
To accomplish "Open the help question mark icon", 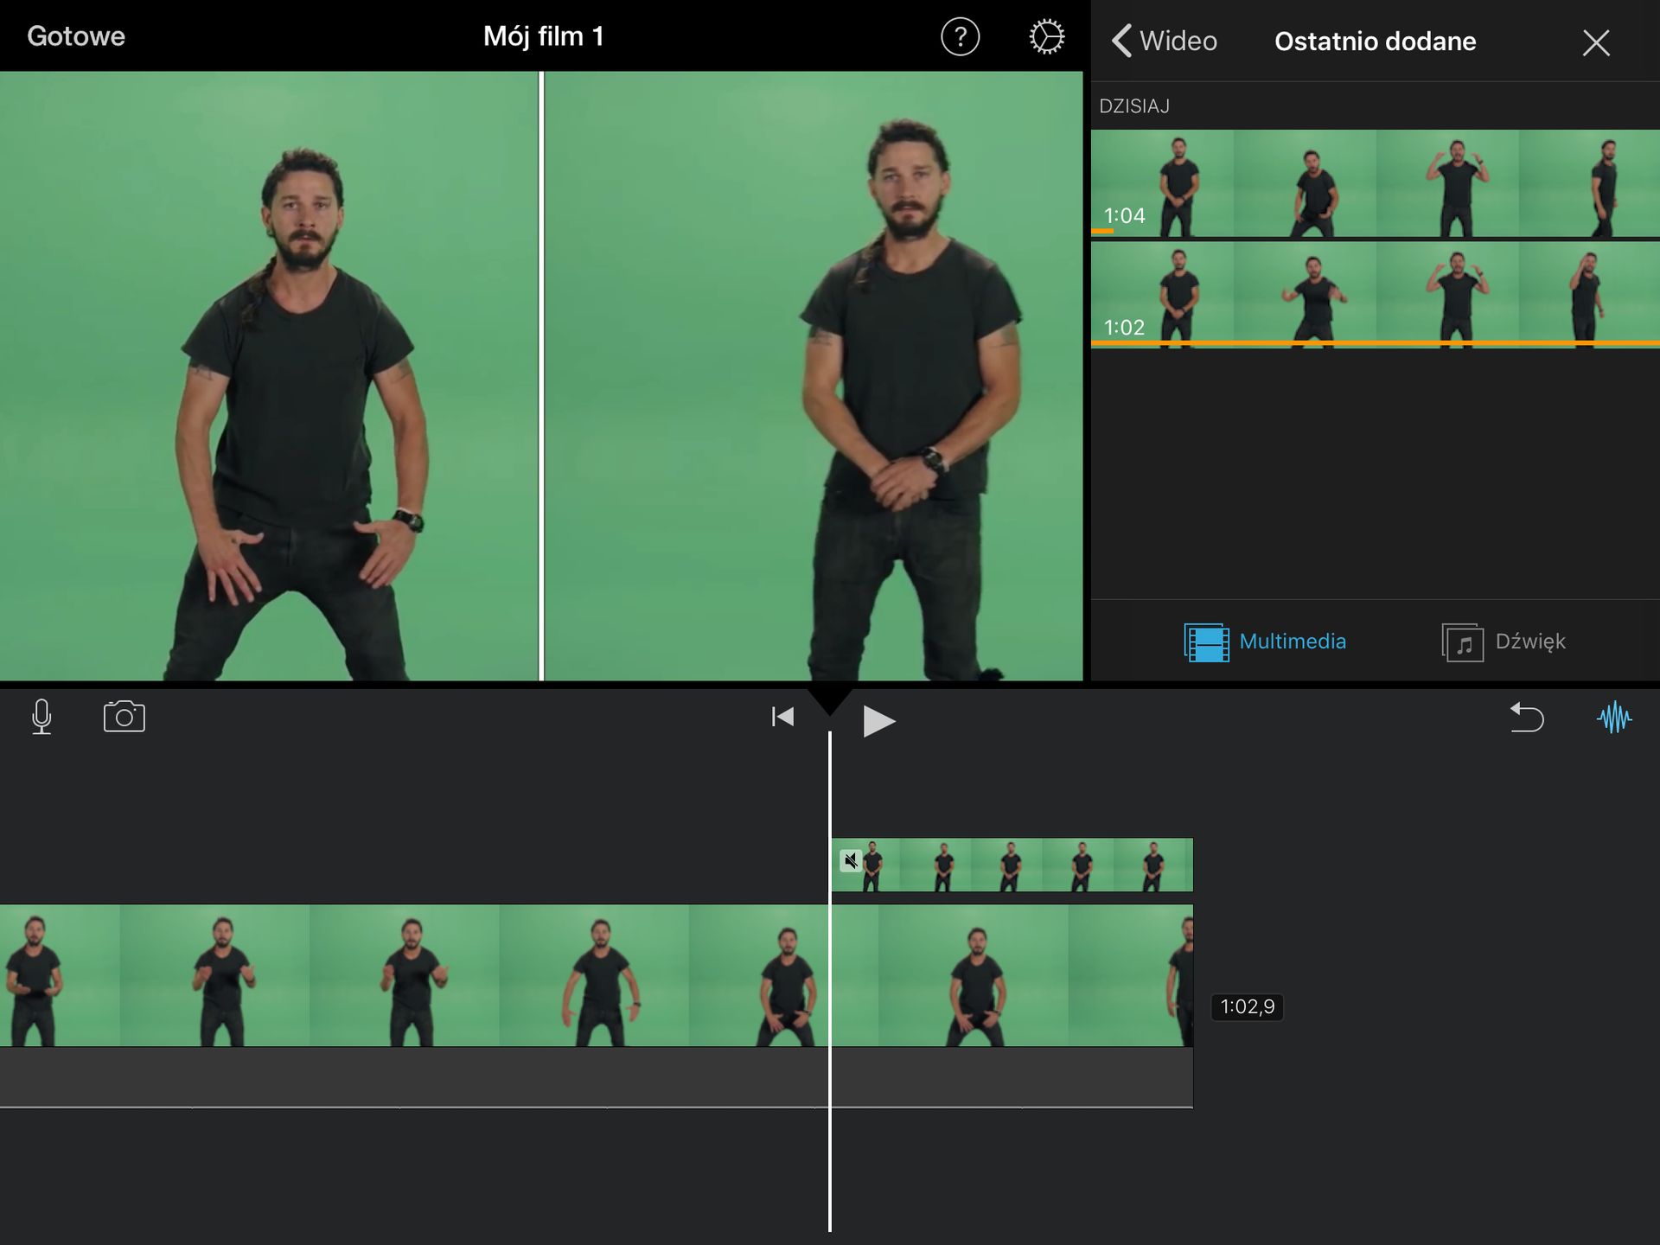I will coord(960,37).
